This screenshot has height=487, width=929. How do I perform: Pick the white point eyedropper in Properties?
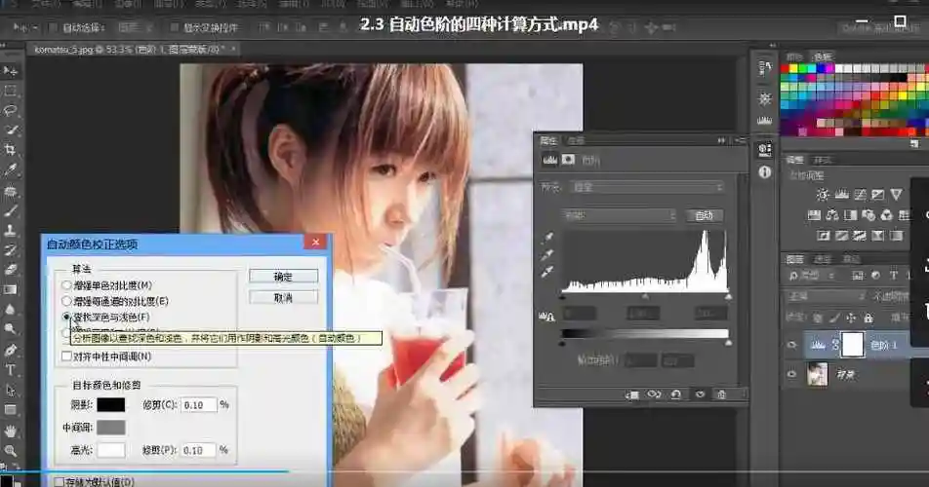click(548, 272)
